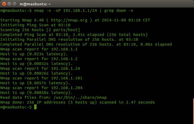194x124 pixels.
Task: Minimize the terminal window
Action: (x=9, y=4)
